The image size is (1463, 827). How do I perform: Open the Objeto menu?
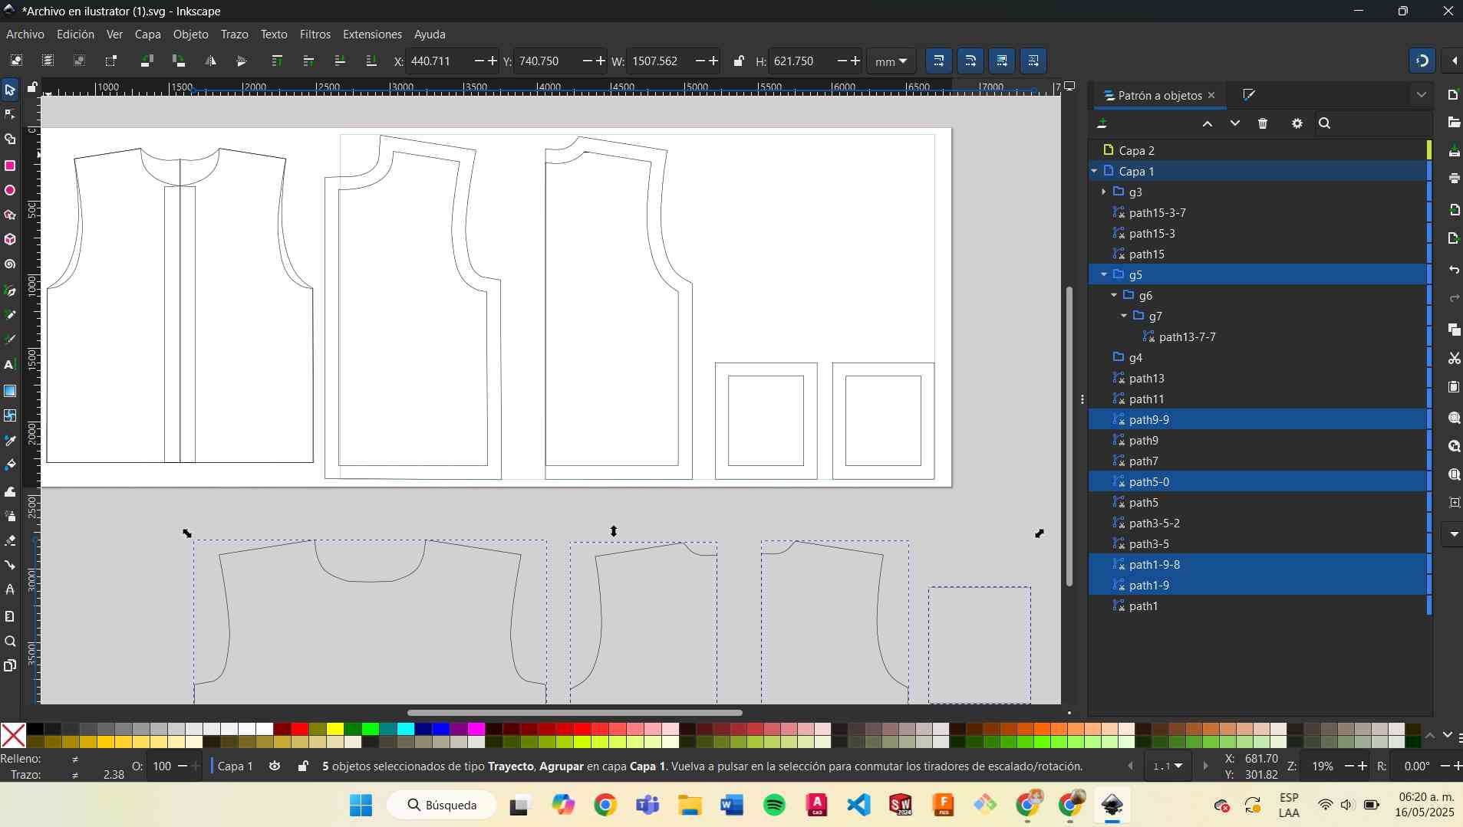click(191, 34)
